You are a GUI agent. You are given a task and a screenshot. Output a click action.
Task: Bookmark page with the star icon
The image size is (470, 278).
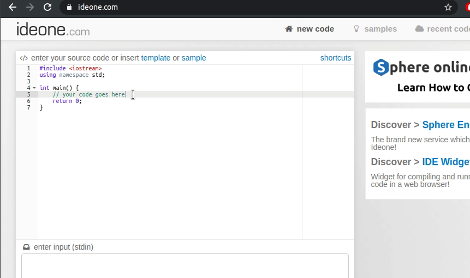pos(448,7)
